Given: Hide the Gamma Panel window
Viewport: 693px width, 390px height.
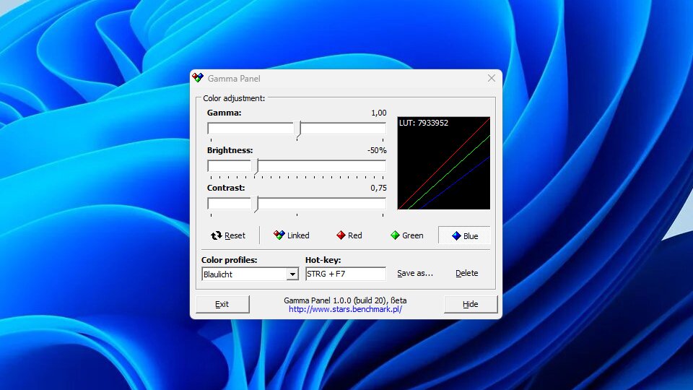Looking at the screenshot, I should [470, 304].
